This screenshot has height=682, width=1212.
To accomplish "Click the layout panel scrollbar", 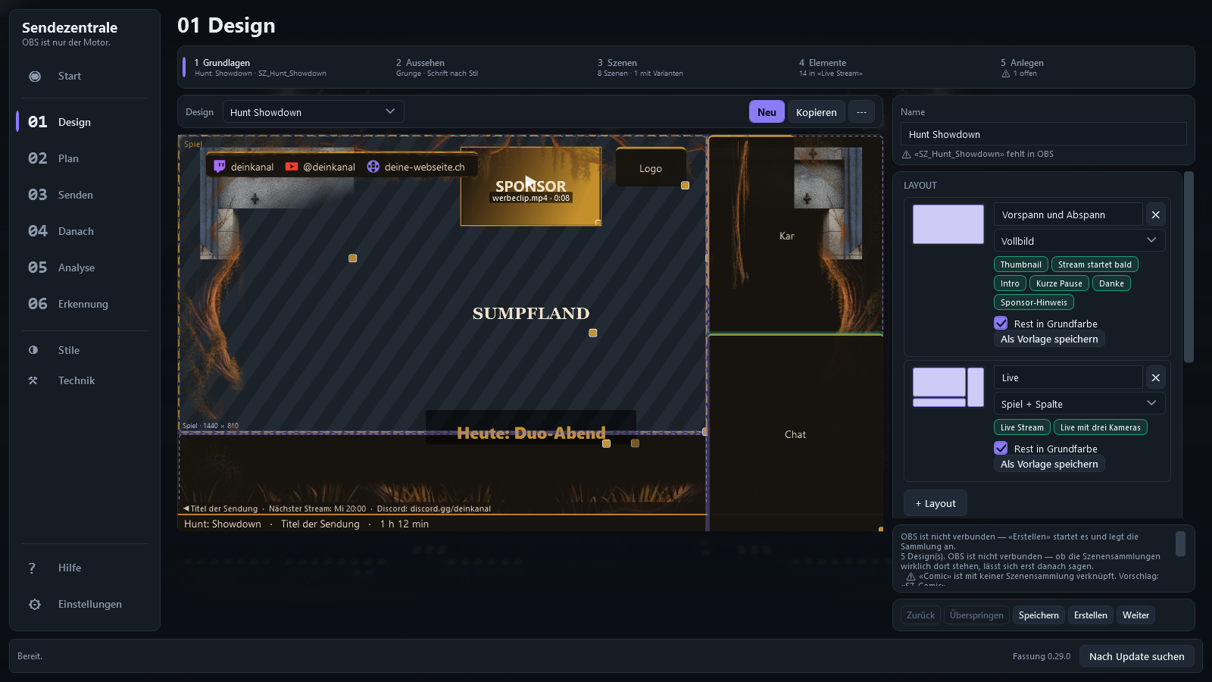I will coord(1189,267).
